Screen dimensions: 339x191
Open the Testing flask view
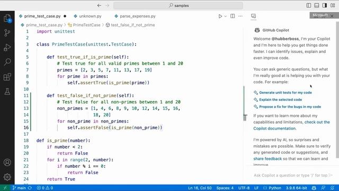(7, 92)
